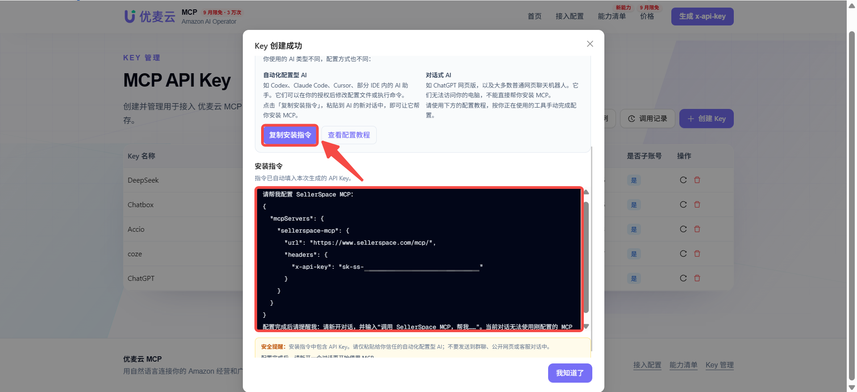Viewport: 857px width, 392px height.
Task: Regenerate the coze key icon
Action: point(683,254)
